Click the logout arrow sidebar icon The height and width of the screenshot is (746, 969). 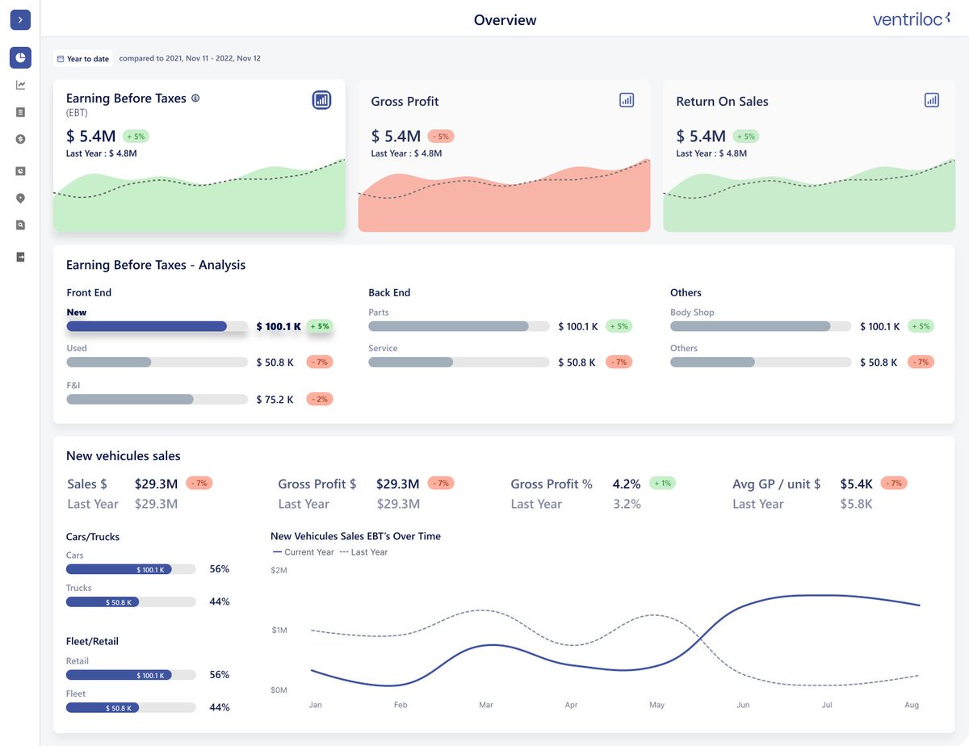point(20,257)
